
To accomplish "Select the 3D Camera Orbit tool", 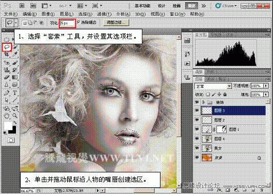I will pos(15,109).
